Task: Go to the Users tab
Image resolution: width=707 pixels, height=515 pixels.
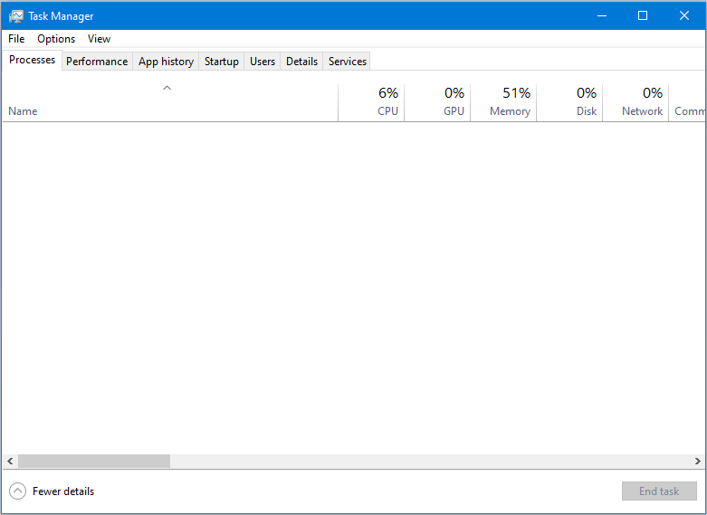Action: (263, 62)
